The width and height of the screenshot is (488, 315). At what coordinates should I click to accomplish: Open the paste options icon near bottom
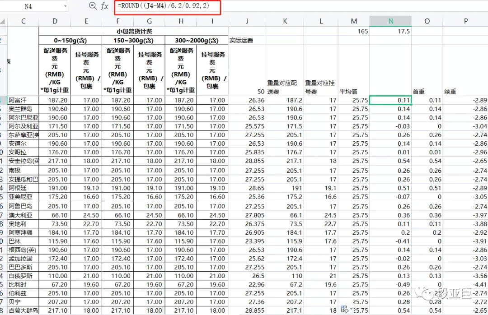tap(345, 309)
